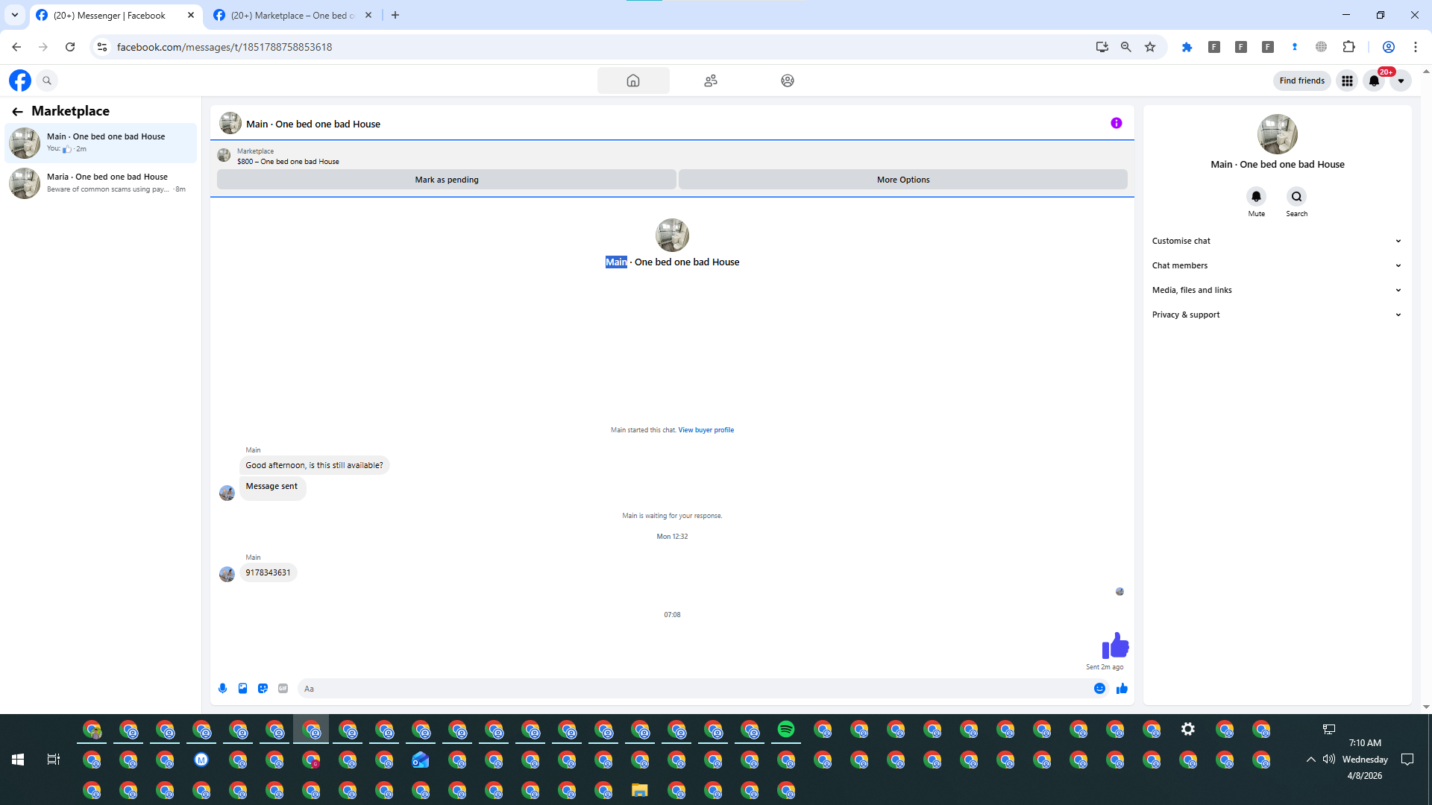Attach a photo using the image icon
Image resolution: width=1432 pixels, height=805 pixels.
click(242, 688)
